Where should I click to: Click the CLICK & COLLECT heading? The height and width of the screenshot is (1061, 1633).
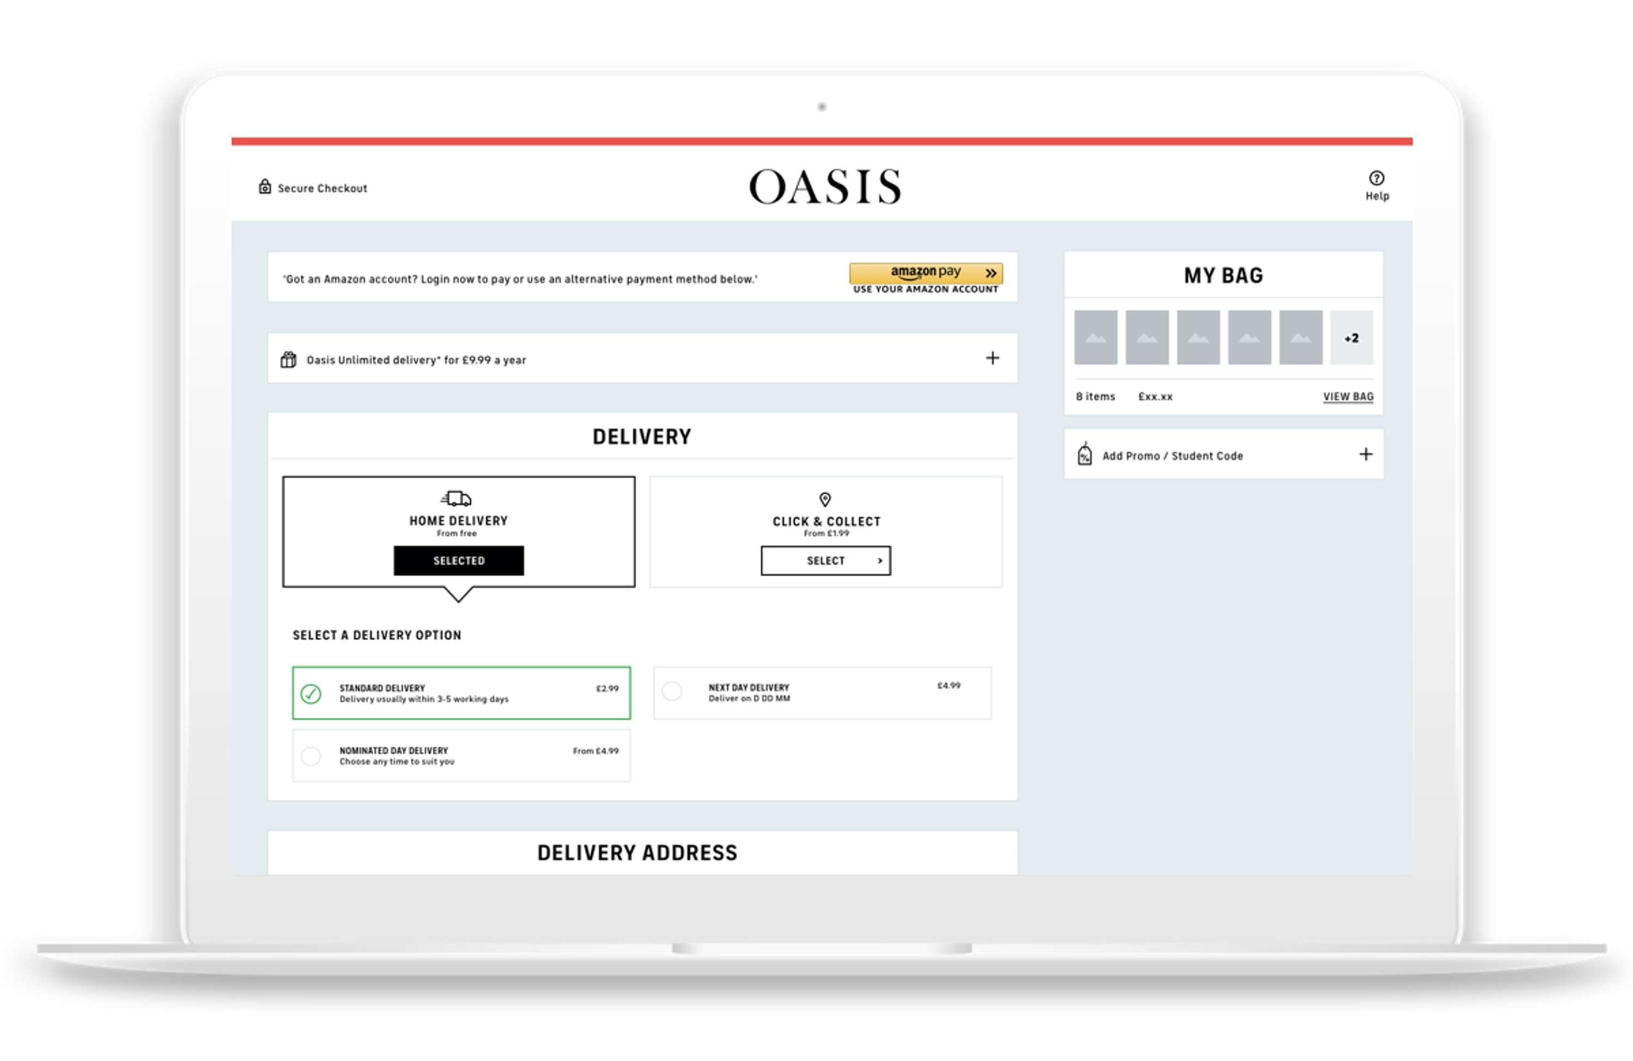tap(826, 521)
